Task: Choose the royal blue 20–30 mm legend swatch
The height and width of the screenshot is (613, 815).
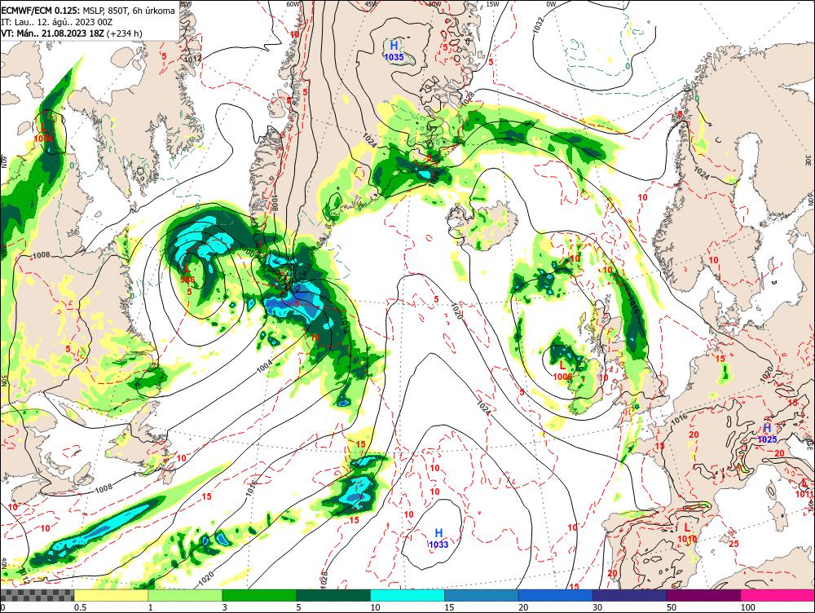Action: [555, 595]
